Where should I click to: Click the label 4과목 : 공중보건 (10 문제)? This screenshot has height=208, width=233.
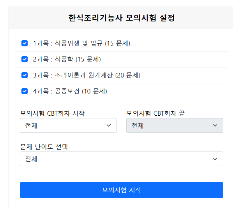70,91
